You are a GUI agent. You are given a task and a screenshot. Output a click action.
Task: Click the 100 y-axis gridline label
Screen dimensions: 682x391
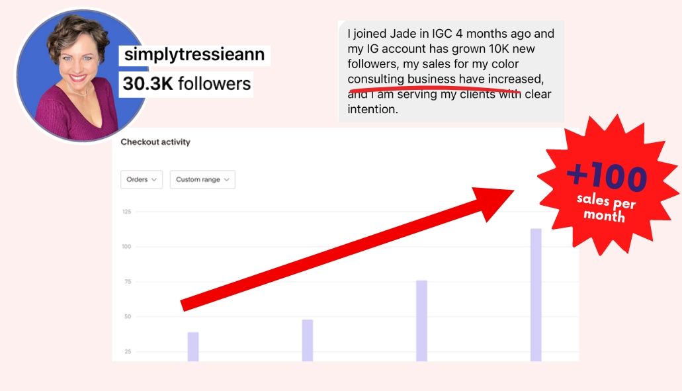click(126, 247)
